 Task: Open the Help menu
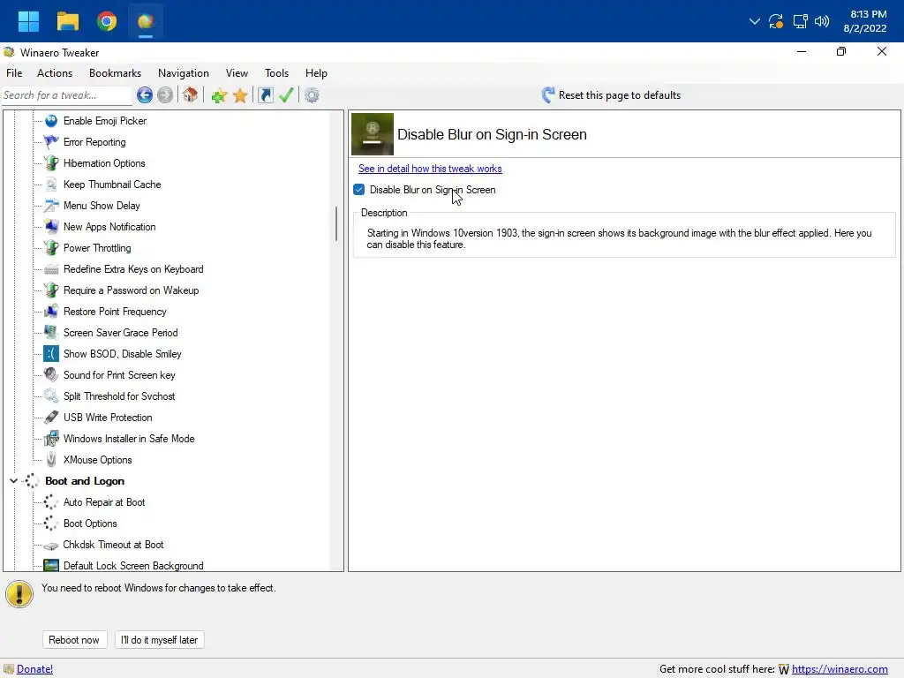[x=316, y=73]
